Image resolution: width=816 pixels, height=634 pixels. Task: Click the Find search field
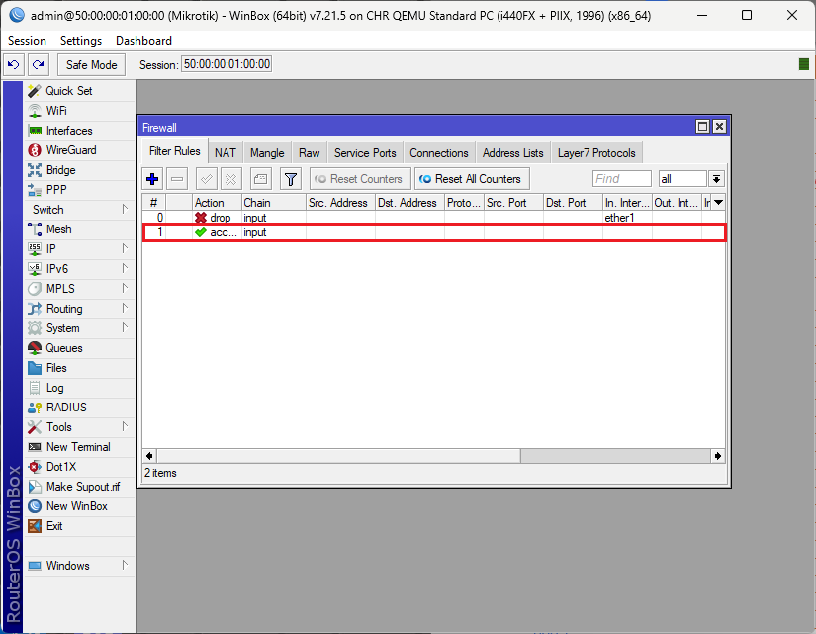tap(621, 179)
